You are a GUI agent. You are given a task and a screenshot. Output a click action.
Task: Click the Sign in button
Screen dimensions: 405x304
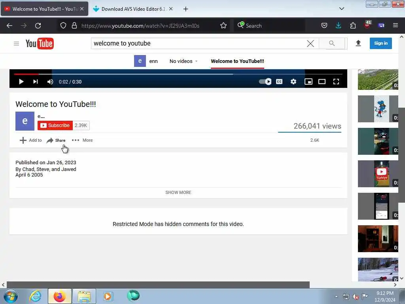point(381,43)
